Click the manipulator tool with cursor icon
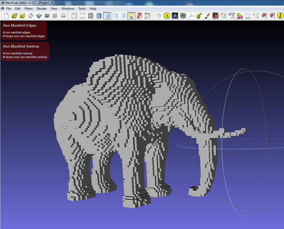This screenshot has height=229, width=284. click(x=232, y=16)
